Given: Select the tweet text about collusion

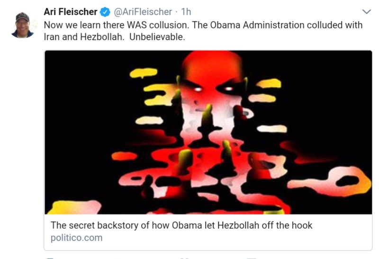Looking at the screenshot, I should tap(203, 31).
